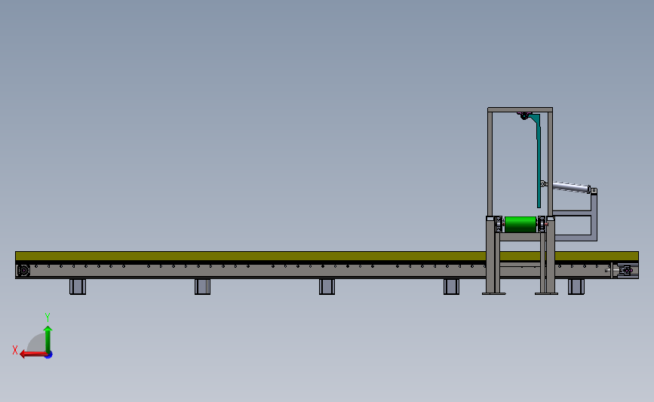Select the leftmost support leg under the conveyor
The height and width of the screenshot is (402, 654).
pyautogui.click(x=78, y=287)
